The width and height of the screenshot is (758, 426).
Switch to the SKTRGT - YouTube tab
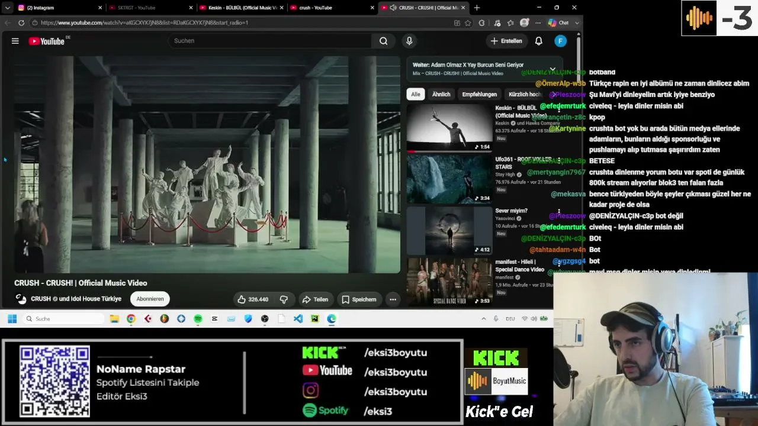151,8
